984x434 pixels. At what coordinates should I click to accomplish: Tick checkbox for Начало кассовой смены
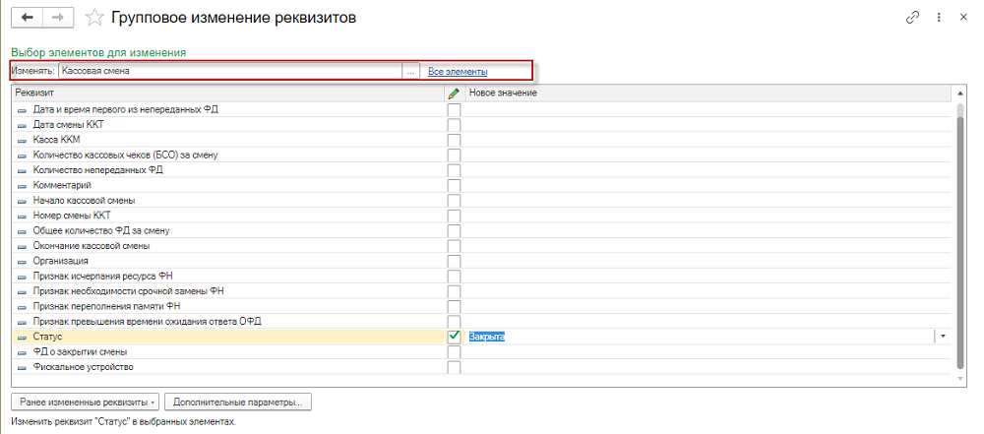[x=455, y=201]
